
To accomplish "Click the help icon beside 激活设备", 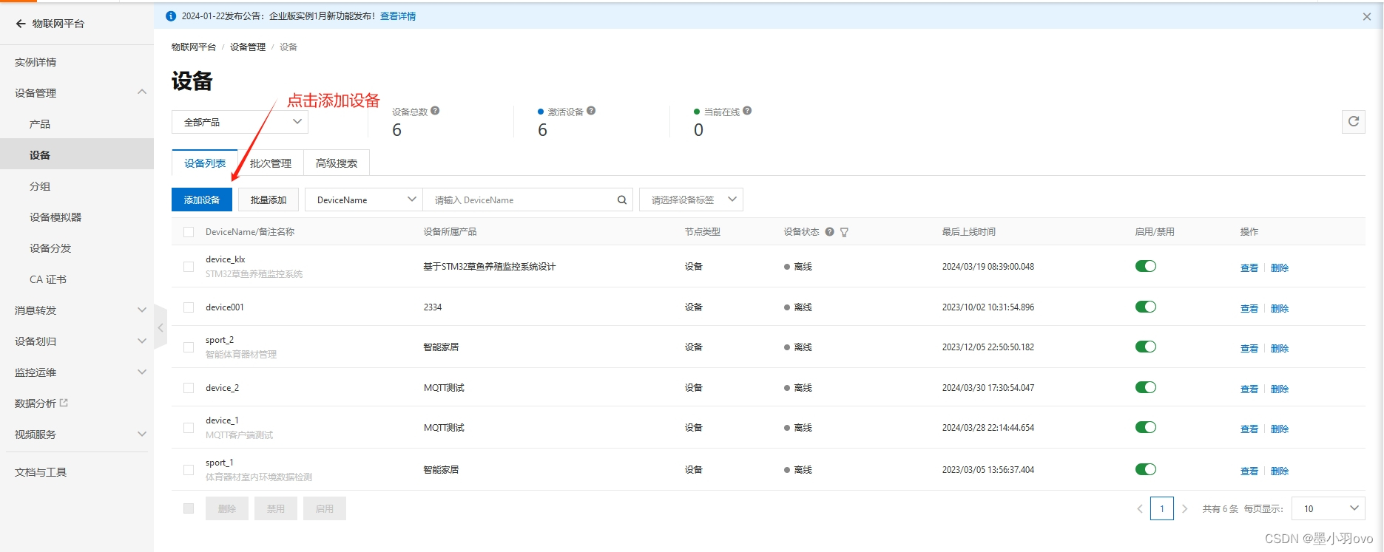I will tap(591, 111).
